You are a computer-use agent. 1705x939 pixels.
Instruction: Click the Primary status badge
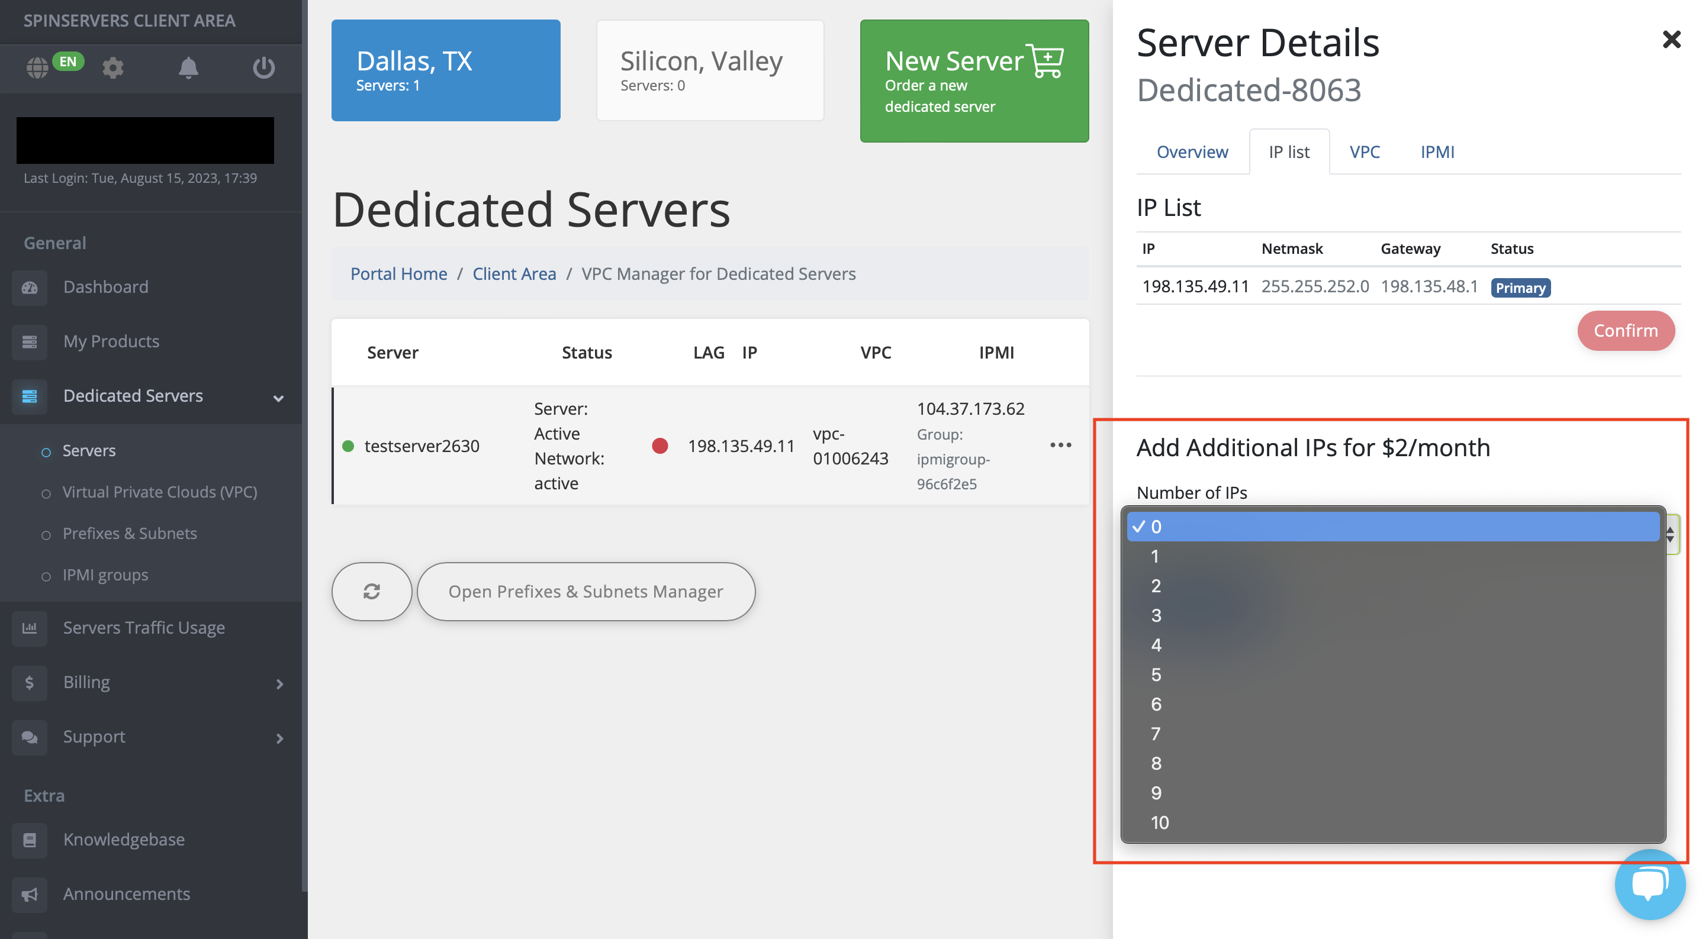[1520, 288]
